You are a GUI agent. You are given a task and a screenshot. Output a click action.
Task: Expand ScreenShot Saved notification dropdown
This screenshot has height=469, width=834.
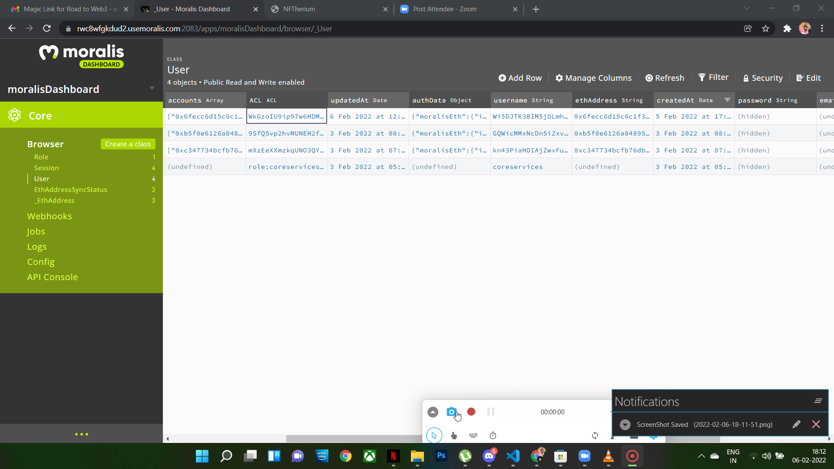625,425
